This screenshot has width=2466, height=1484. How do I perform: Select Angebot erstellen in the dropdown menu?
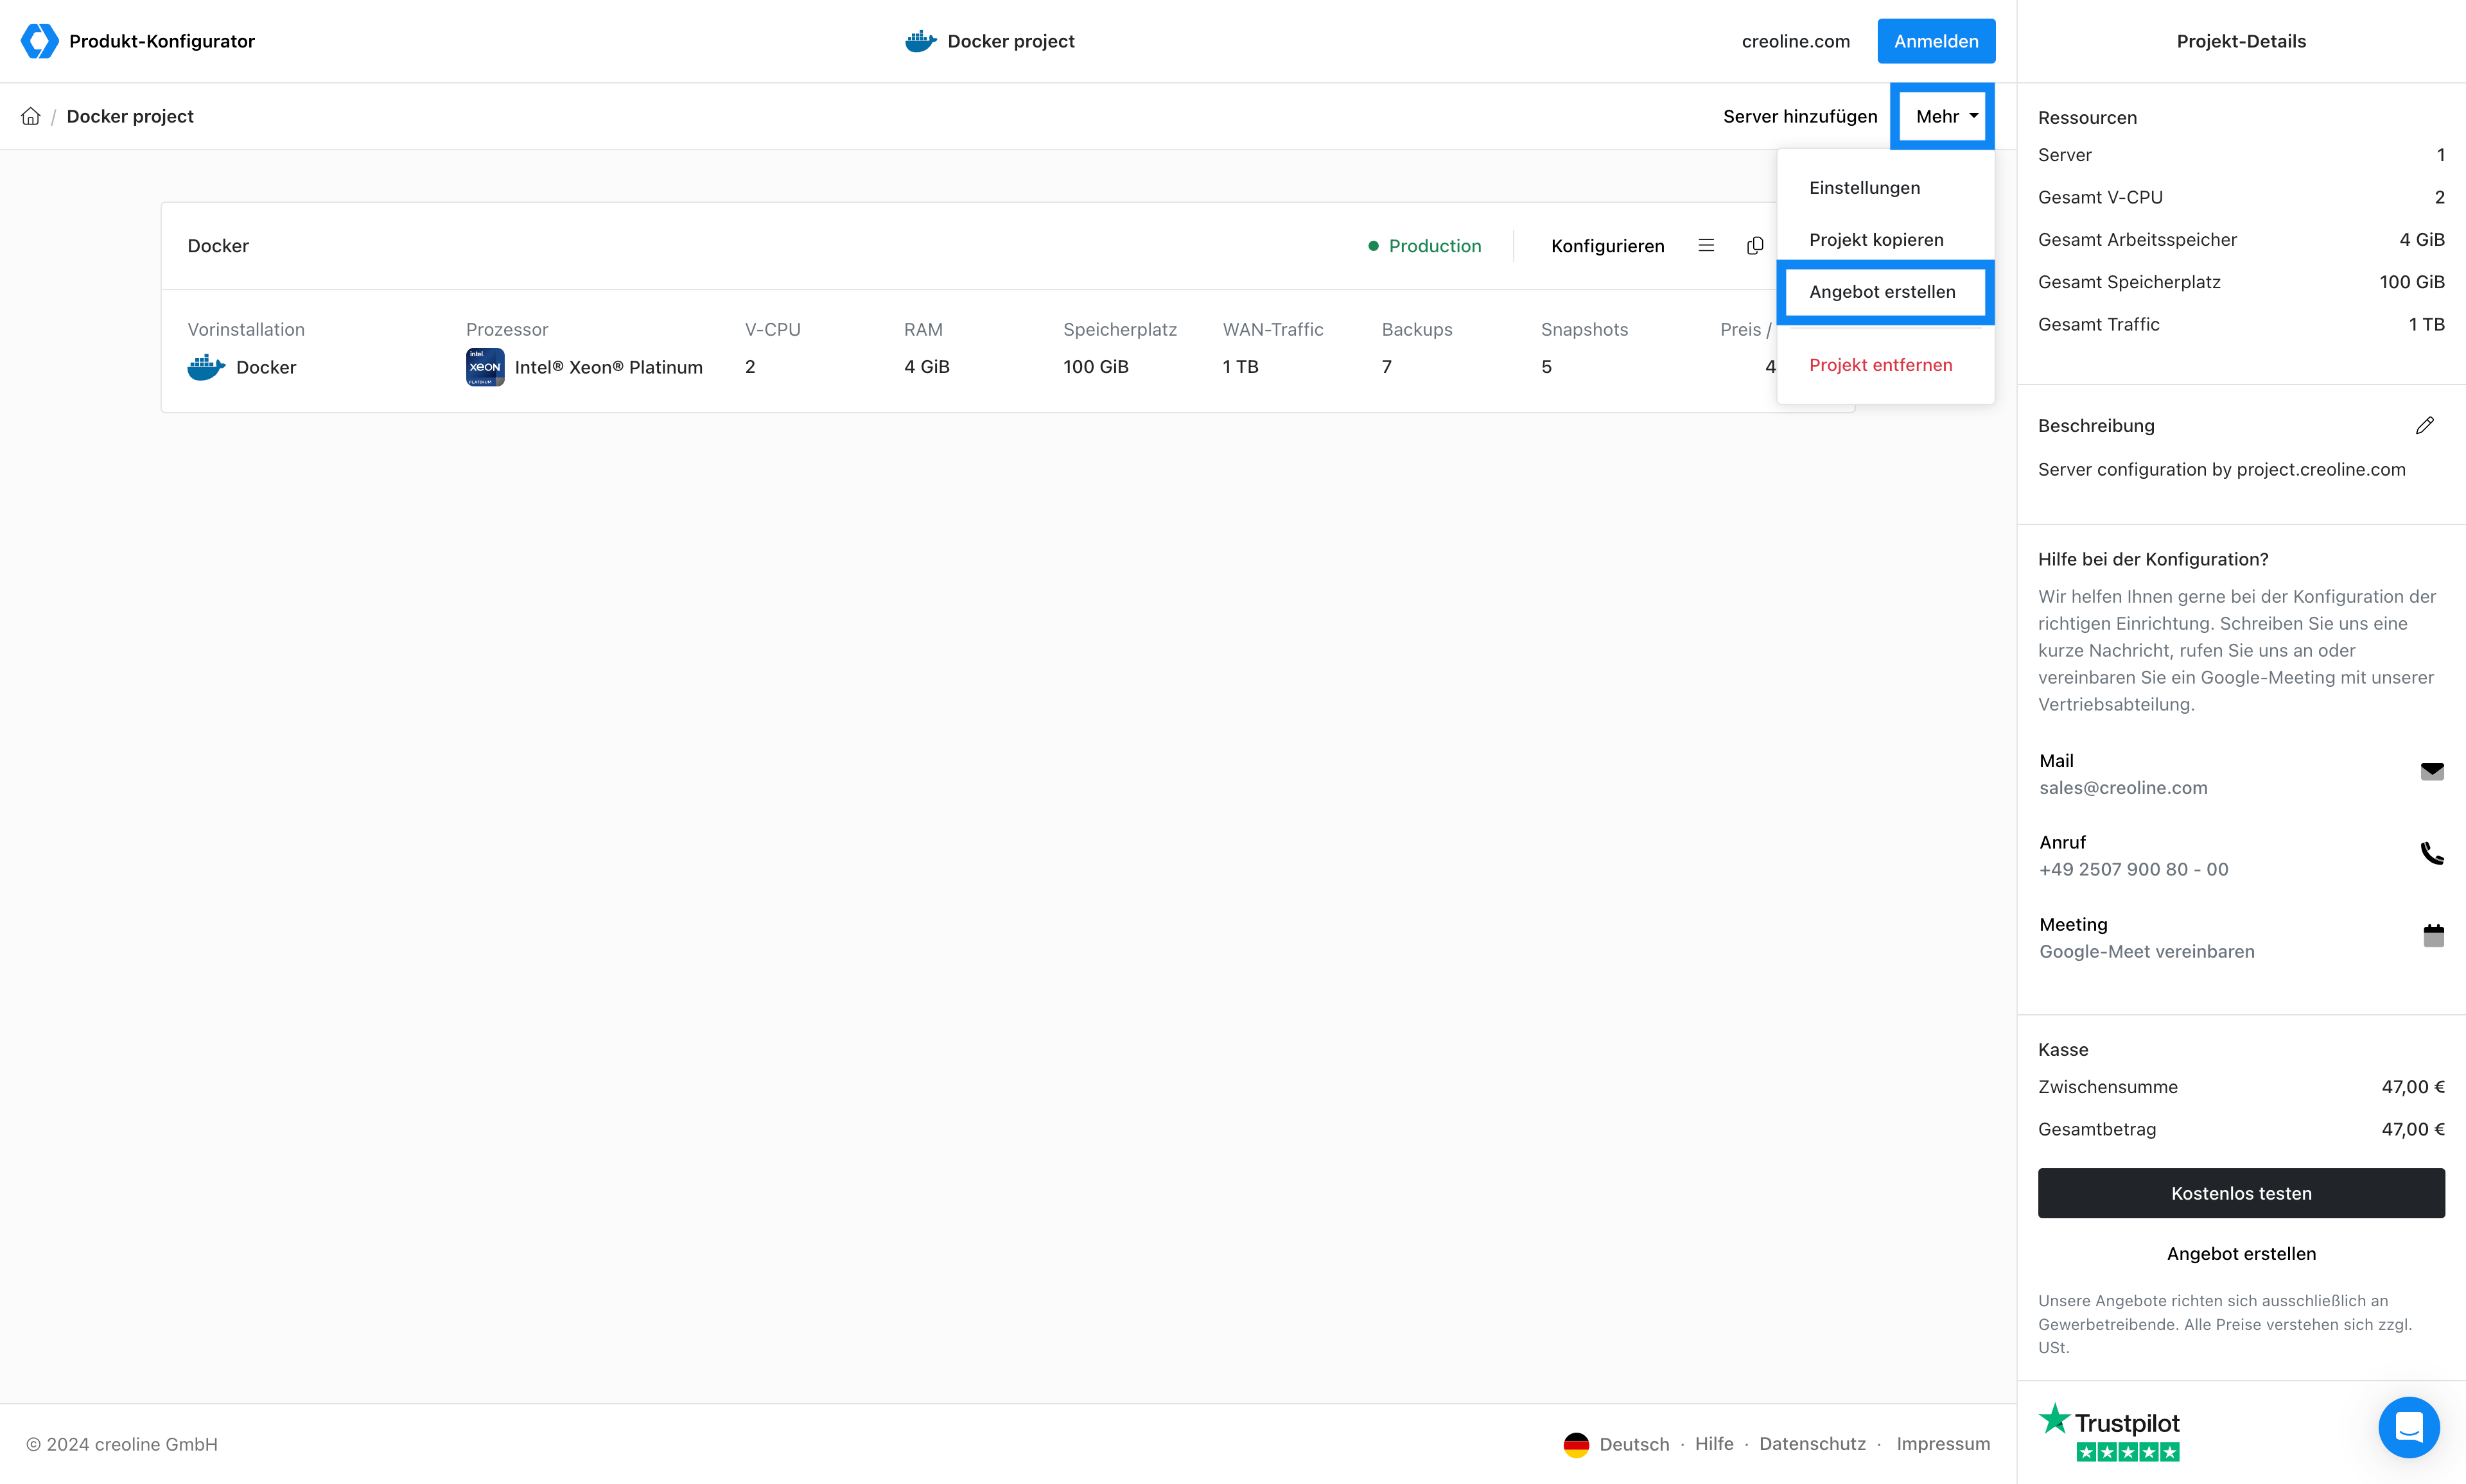click(x=1883, y=292)
